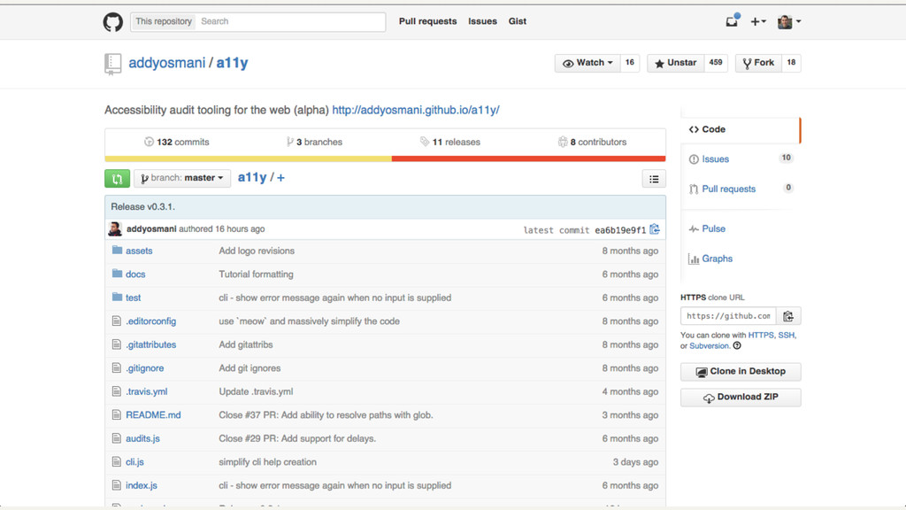Copy the HTTPS clone URL to clipboard

pyautogui.click(x=788, y=316)
